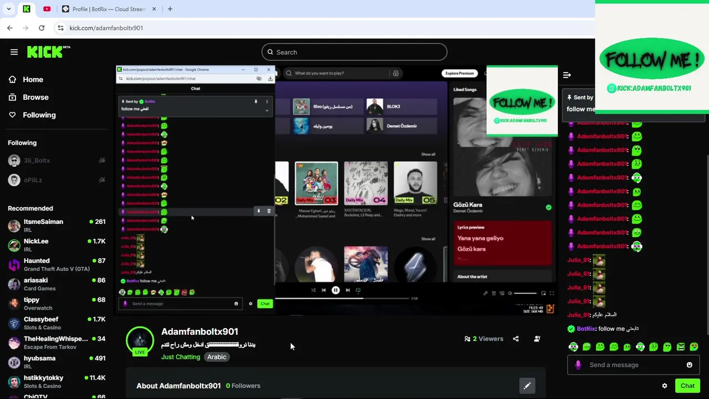Viewport: 709px width, 399px height.
Task: Click previous track in streamed Spotify player
Action: tap(323, 290)
